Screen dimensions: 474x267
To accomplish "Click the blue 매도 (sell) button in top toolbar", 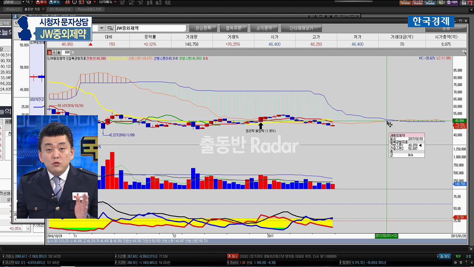I will click(x=54, y=2).
